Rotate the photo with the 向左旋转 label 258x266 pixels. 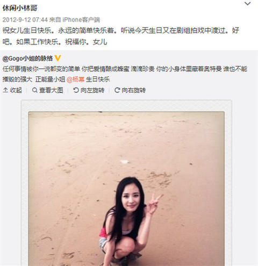92,90
